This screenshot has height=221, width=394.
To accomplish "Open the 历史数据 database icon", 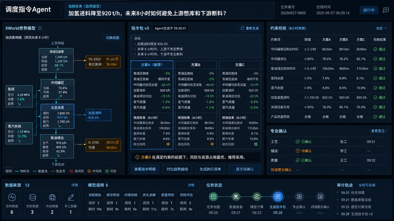I will [32, 197].
